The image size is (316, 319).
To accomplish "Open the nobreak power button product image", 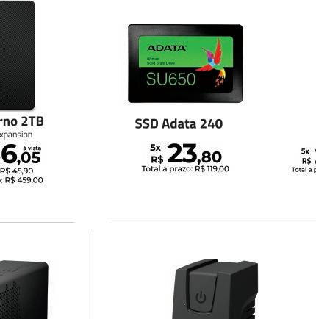I will pos(215,289).
